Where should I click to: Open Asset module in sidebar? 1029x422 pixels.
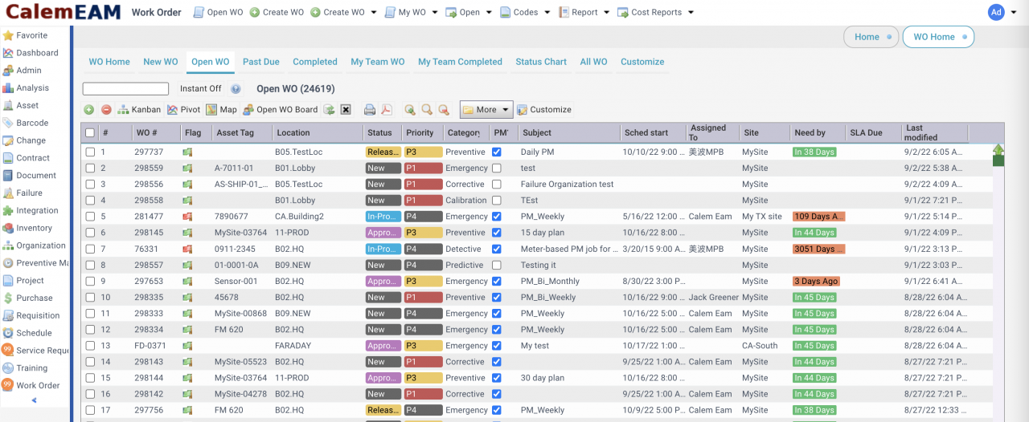[x=20, y=105]
